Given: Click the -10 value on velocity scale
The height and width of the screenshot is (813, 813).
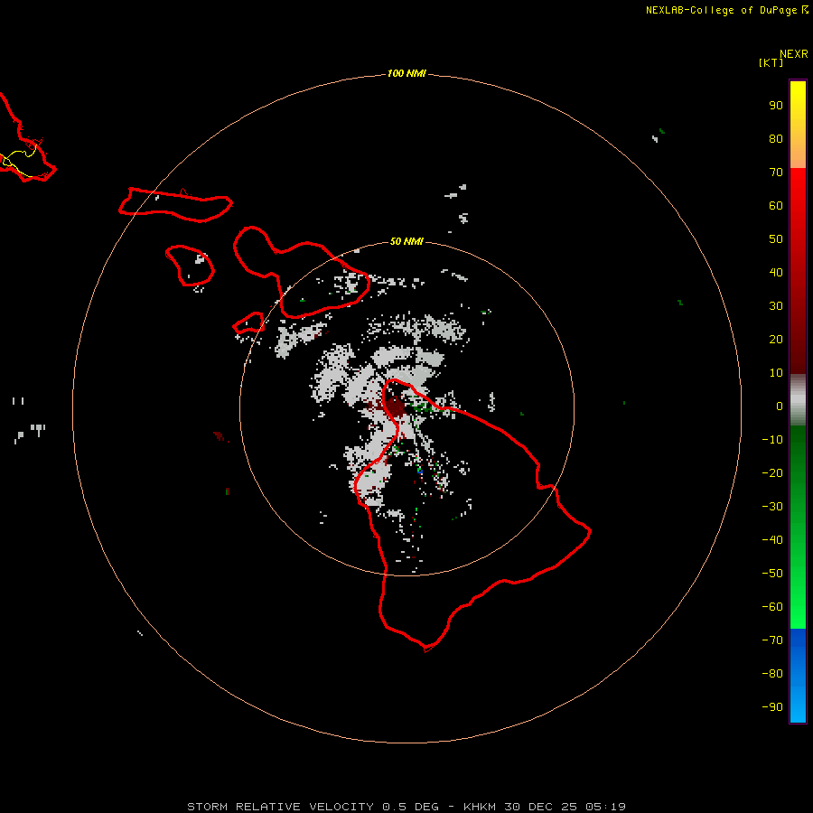Looking at the screenshot, I should [x=772, y=440].
